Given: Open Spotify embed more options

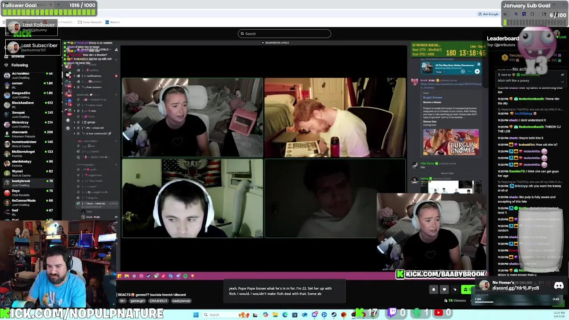Looking at the screenshot, I should tap(469, 71).
